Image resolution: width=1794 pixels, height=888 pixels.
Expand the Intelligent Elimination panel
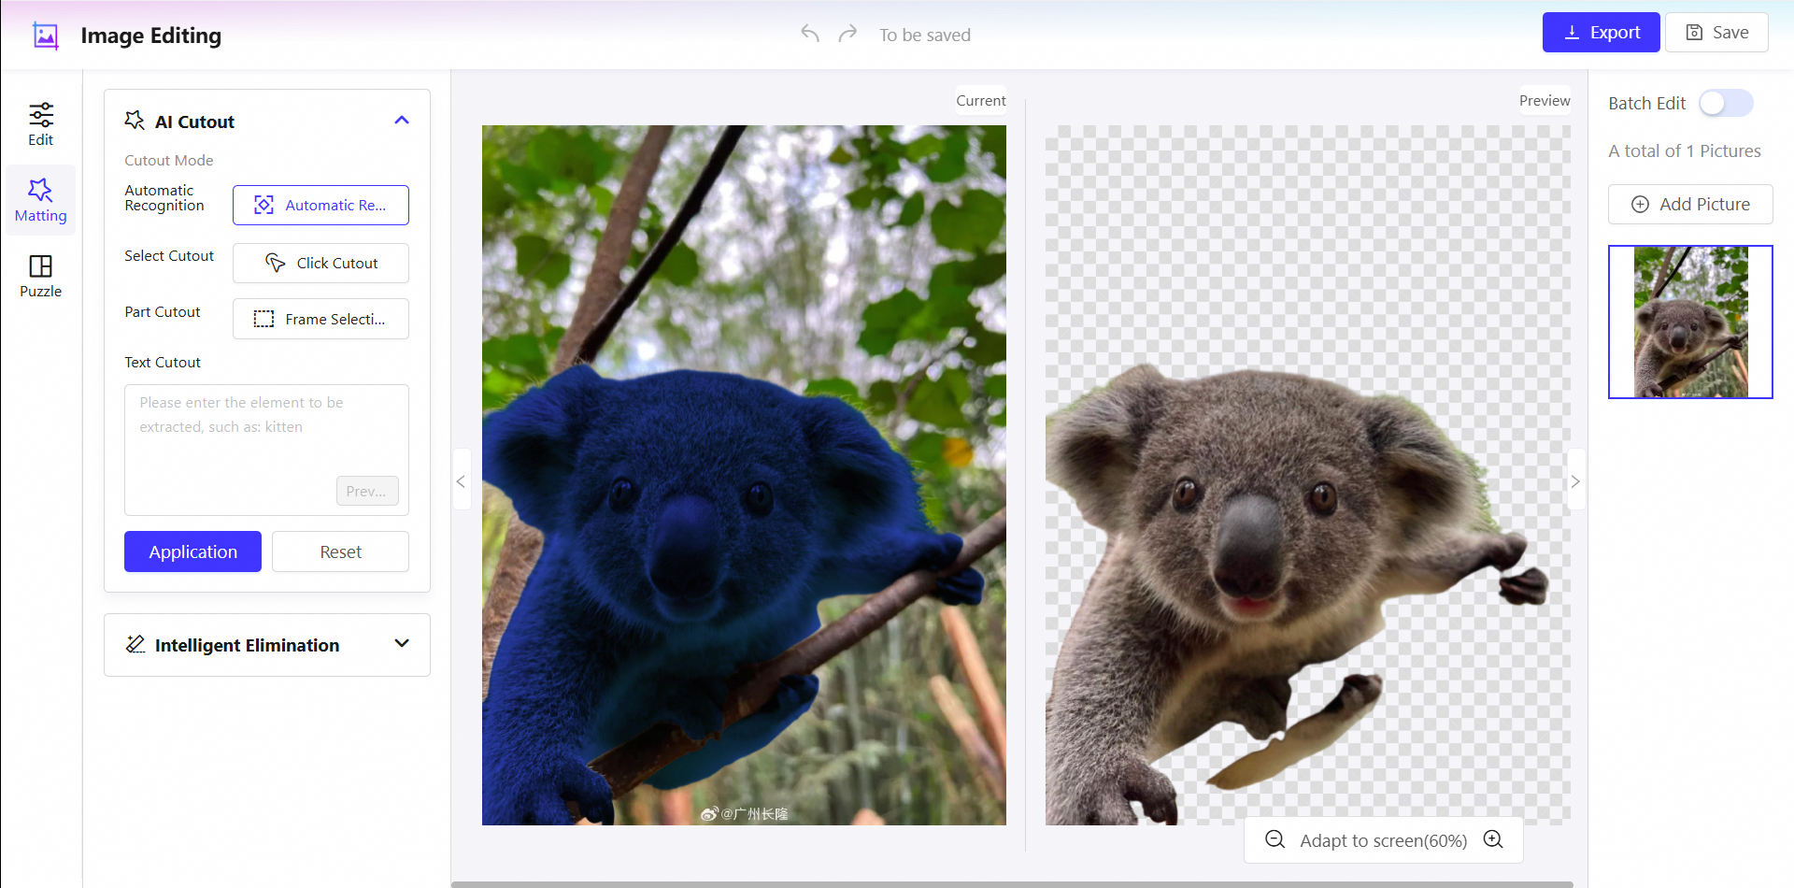[x=402, y=644]
